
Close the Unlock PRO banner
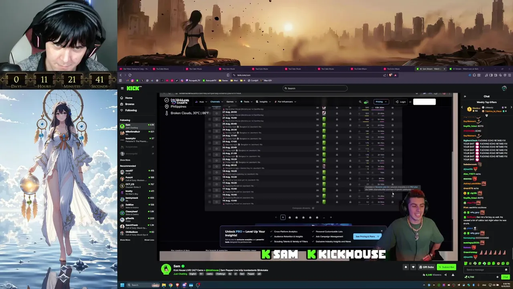[382, 231]
